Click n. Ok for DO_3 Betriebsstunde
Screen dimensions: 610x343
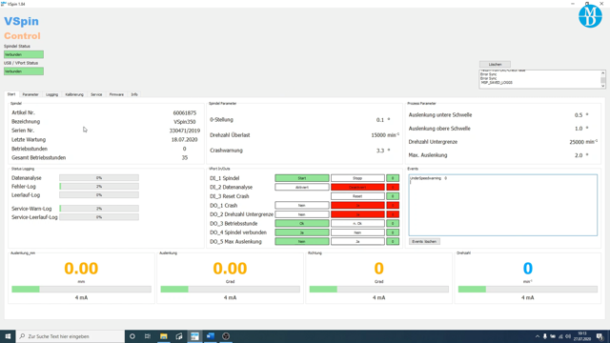pos(357,223)
